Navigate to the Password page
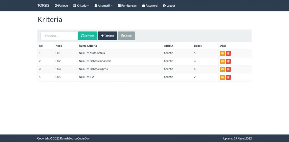 tap(150, 6)
